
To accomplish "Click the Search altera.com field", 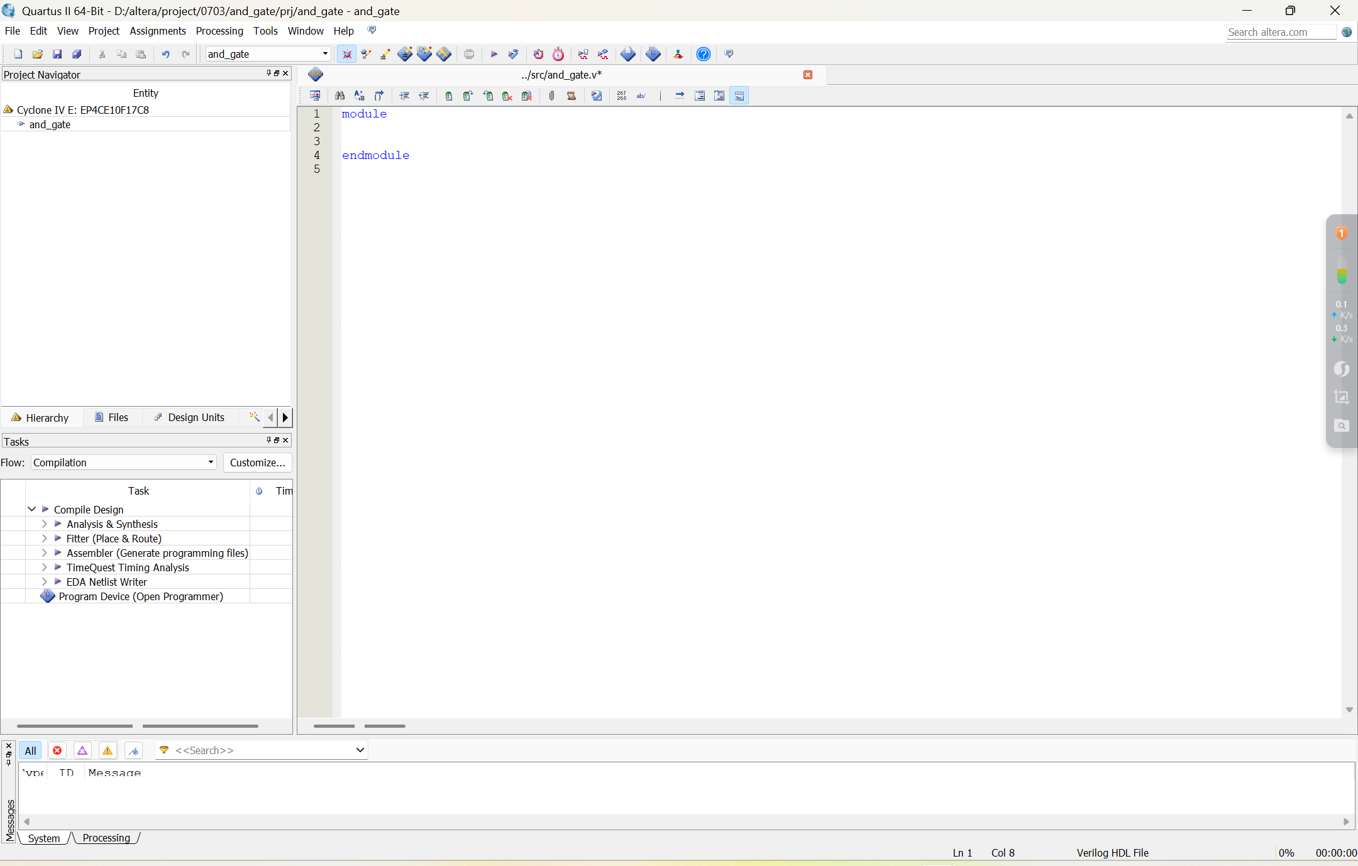I will (x=1281, y=32).
